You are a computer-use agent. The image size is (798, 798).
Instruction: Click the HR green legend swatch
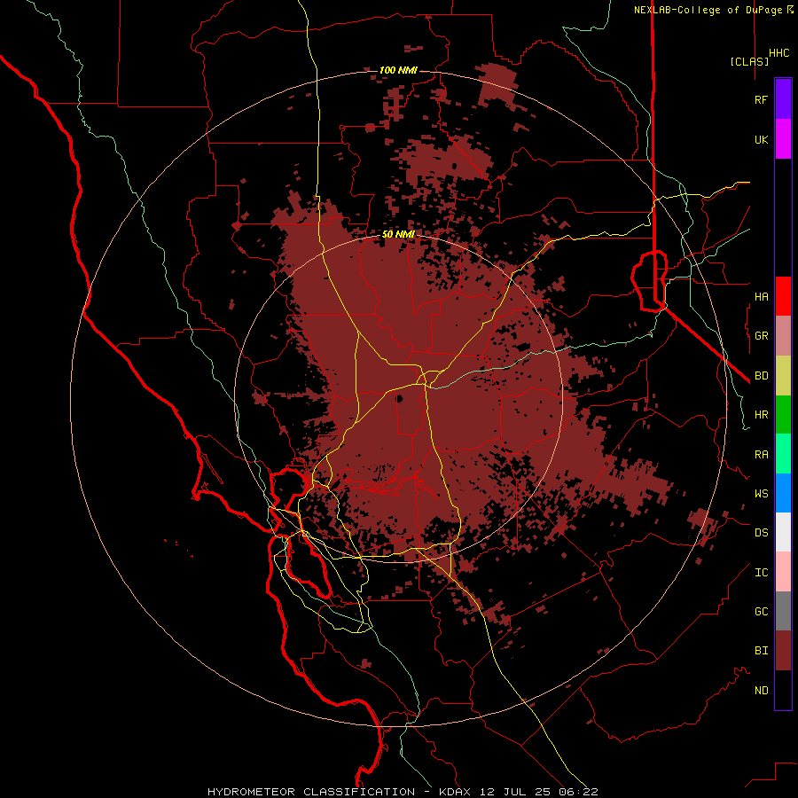(783, 415)
